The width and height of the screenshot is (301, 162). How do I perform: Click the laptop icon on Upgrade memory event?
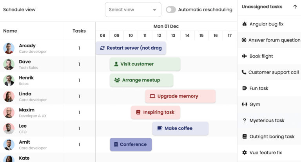pos(152,96)
